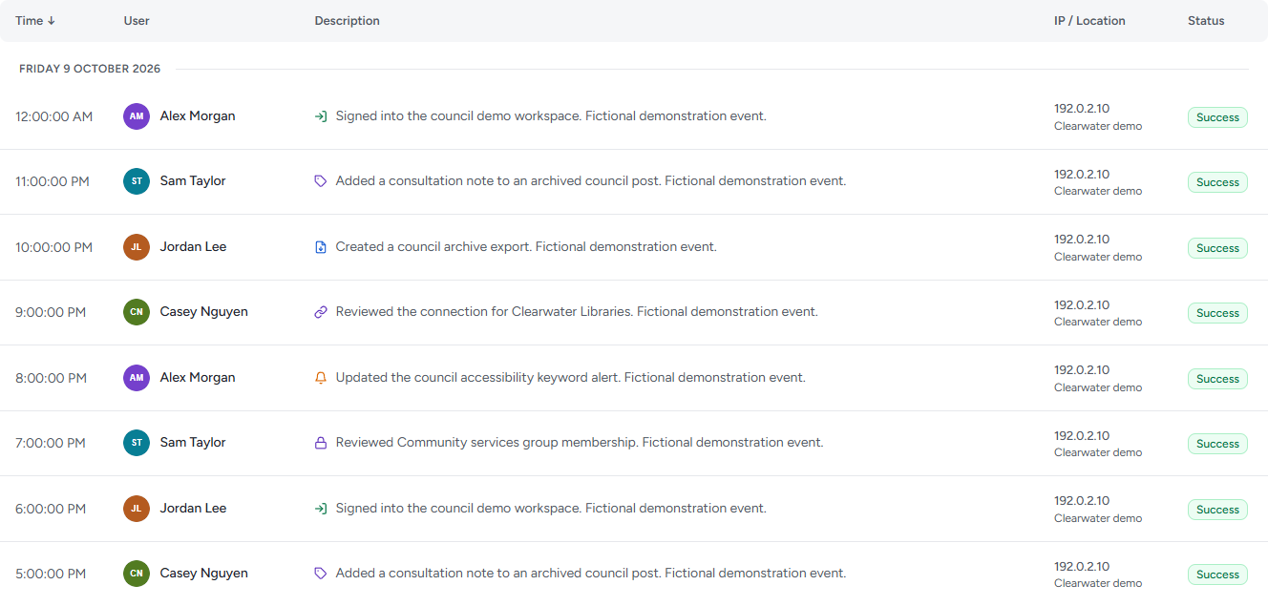This screenshot has height=606, width=1268.
Task: Click the lock icon beside Community services group membership
Action: tap(321, 443)
